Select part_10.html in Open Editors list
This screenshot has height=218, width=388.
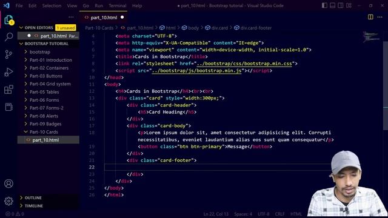[48, 36]
